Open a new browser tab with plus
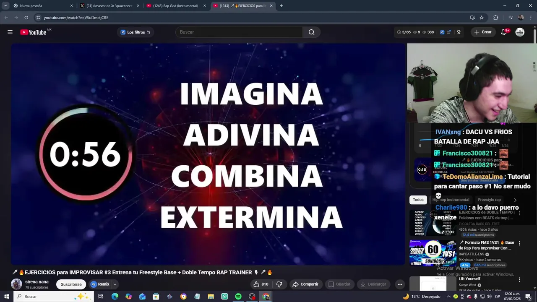The width and height of the screenshot is (537, 302). (281, 6)
